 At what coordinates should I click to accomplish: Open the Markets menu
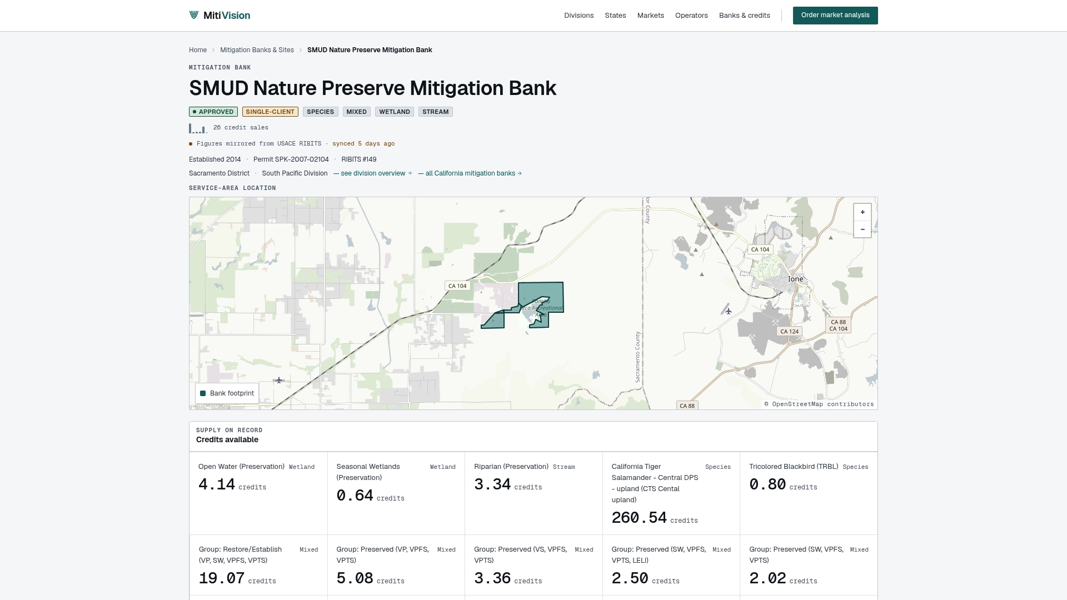650,16
